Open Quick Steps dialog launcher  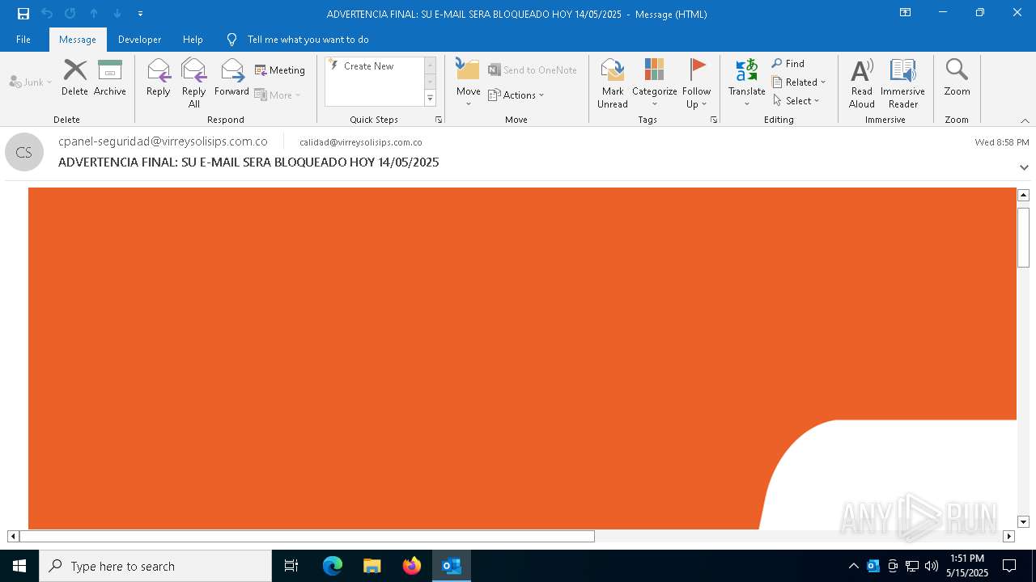(439, 120)
